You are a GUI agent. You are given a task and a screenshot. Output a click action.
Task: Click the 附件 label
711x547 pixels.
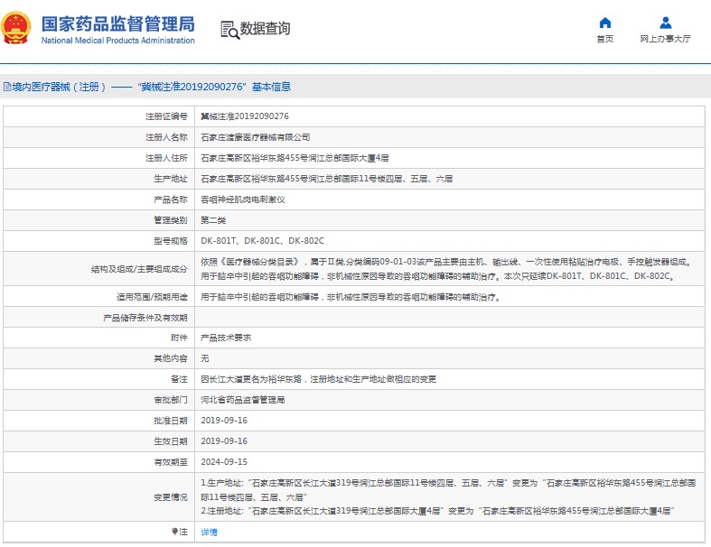click(179, 338)
